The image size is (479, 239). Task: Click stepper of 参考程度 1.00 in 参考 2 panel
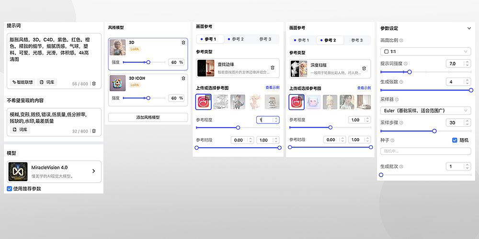click(367, 120)
